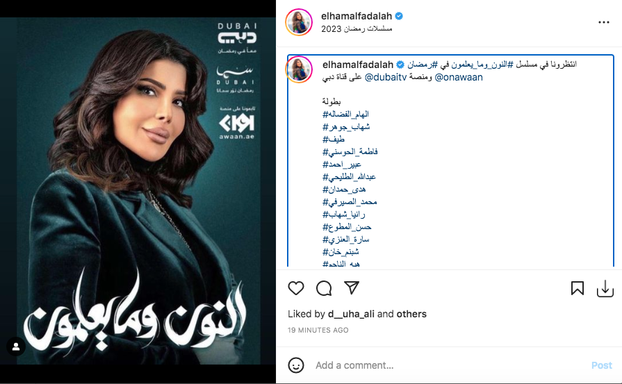
Task: Open the three-dot more options menu
Action: click(x=604, y=22)
